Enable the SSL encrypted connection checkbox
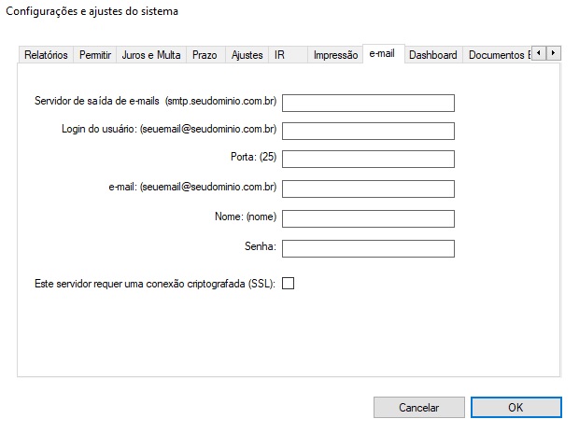The height and width of the screenshot is (433, 579). point(288,284)
